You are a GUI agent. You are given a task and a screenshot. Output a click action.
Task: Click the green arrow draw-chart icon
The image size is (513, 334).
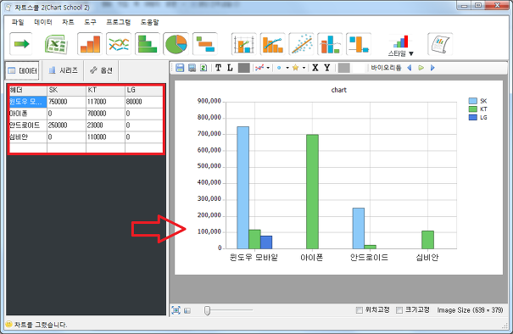pos(21,44)
